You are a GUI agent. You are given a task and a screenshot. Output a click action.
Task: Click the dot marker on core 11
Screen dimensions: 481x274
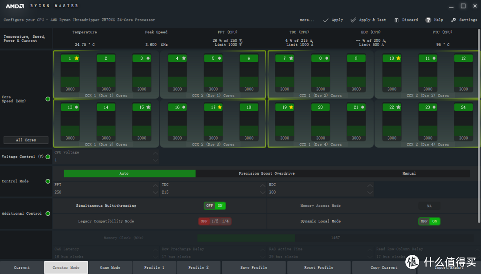coord(434,58)
